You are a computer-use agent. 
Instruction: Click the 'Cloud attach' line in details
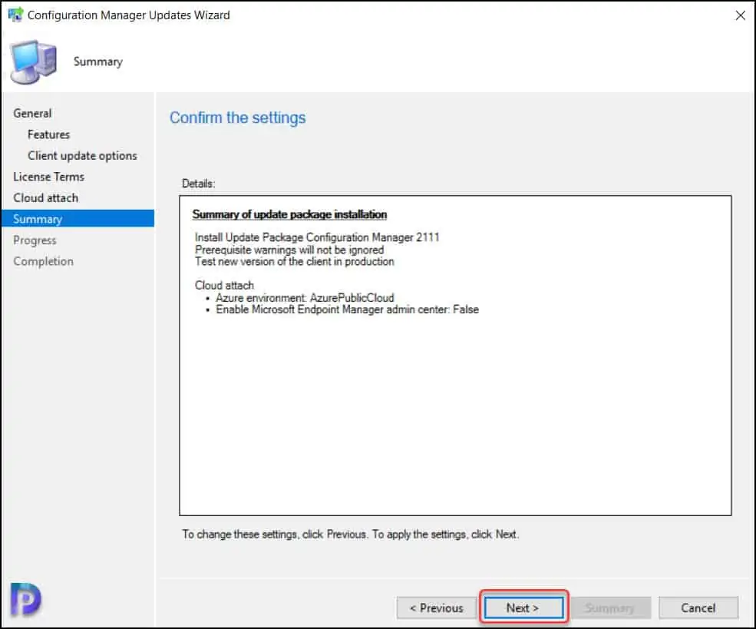tap(224, 285)
